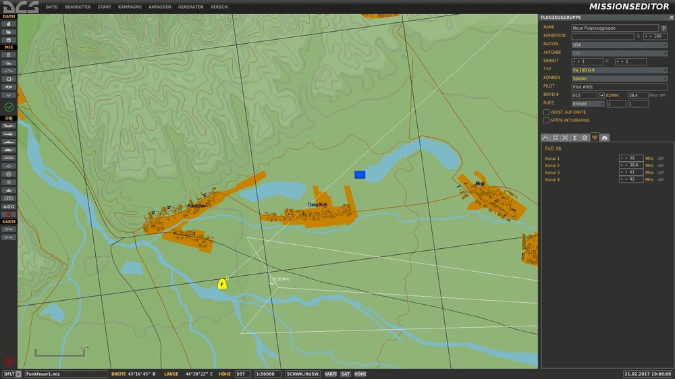Viewport: 675px width, 379px height.
Task: Open the summary sigma tab
Action: (x=574, y=138)
